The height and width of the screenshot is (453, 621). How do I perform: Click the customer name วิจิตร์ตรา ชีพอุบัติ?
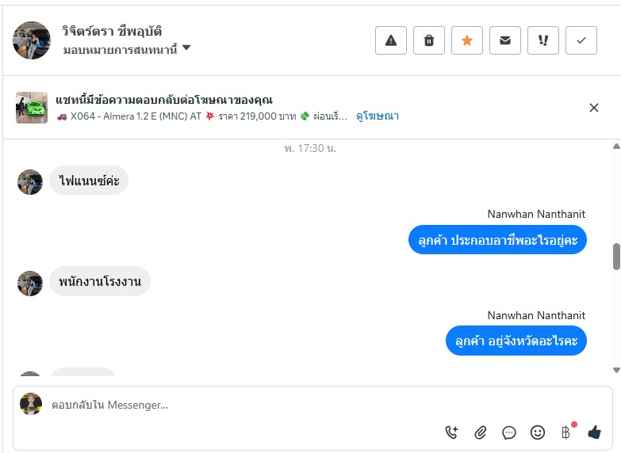pos(112,32)
